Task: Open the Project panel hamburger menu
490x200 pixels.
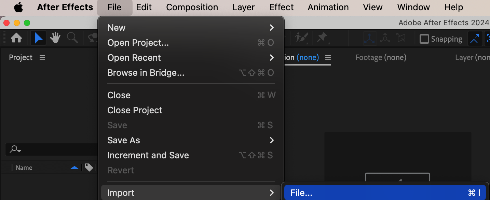Action: point(42,58)
